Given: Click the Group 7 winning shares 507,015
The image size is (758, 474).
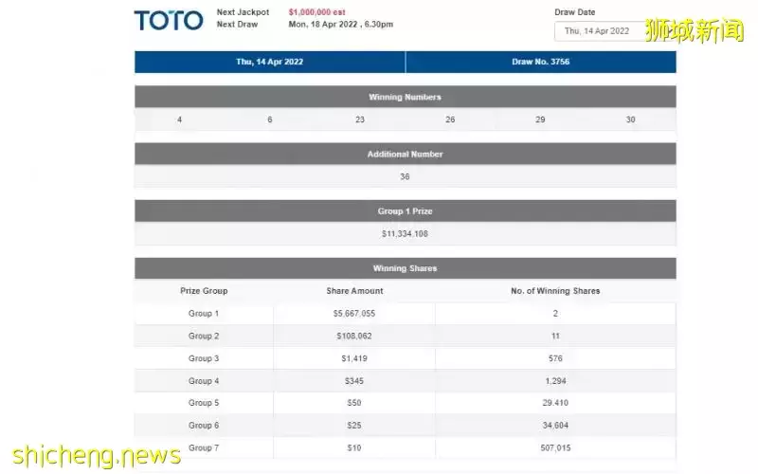Looking at the screenshot, I should point(555,447).
